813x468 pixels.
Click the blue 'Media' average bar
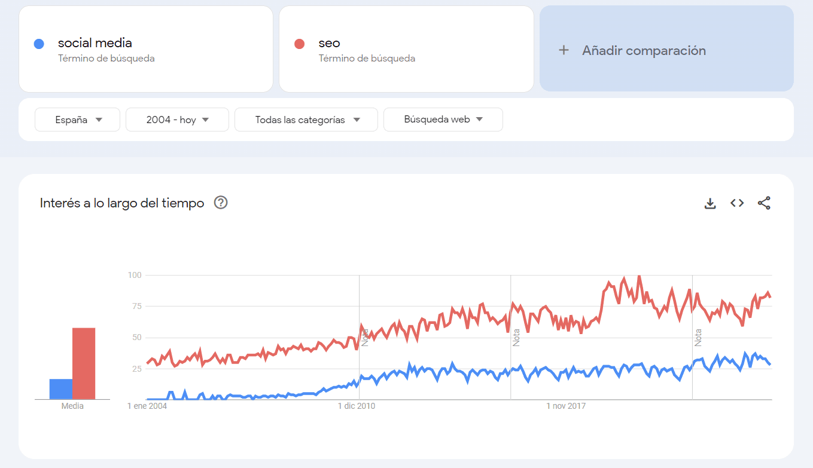coord(60,387)
